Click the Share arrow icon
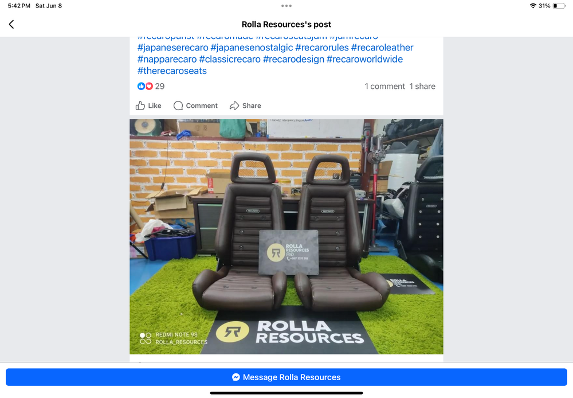 234,106
